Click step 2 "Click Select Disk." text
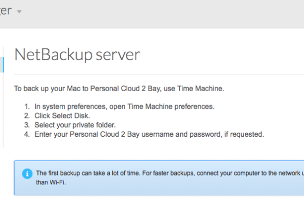Viewport: 304px width, 202px height. click(x=62, y=116)
